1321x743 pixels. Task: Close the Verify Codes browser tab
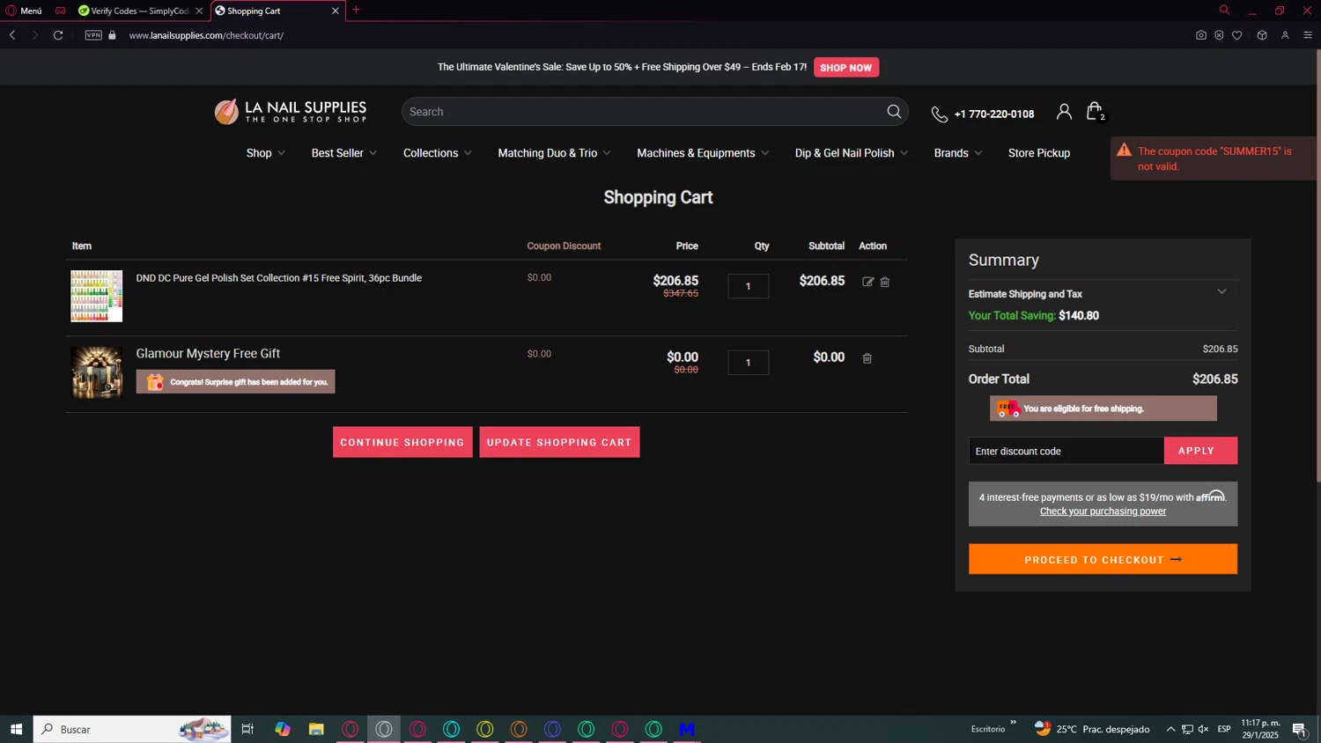click(199, 11)
